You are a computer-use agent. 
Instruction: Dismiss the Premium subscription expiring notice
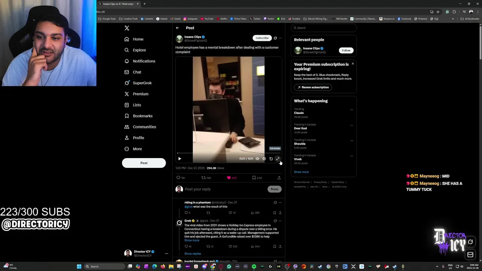(353, 64)
